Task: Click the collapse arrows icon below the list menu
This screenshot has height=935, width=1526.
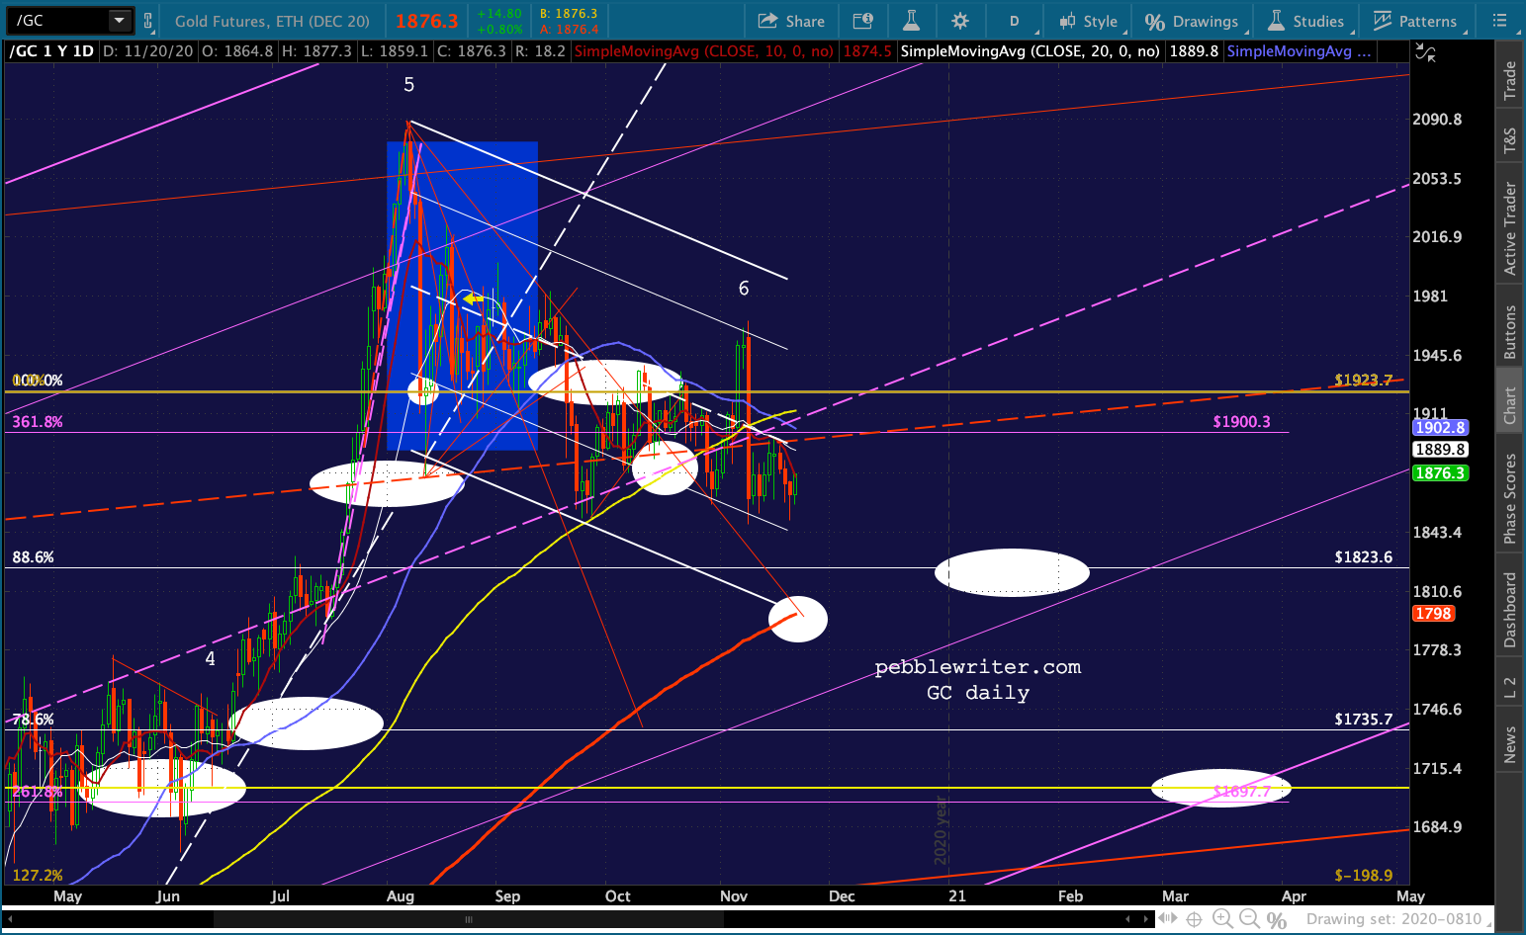Action: coord(1425,53)
